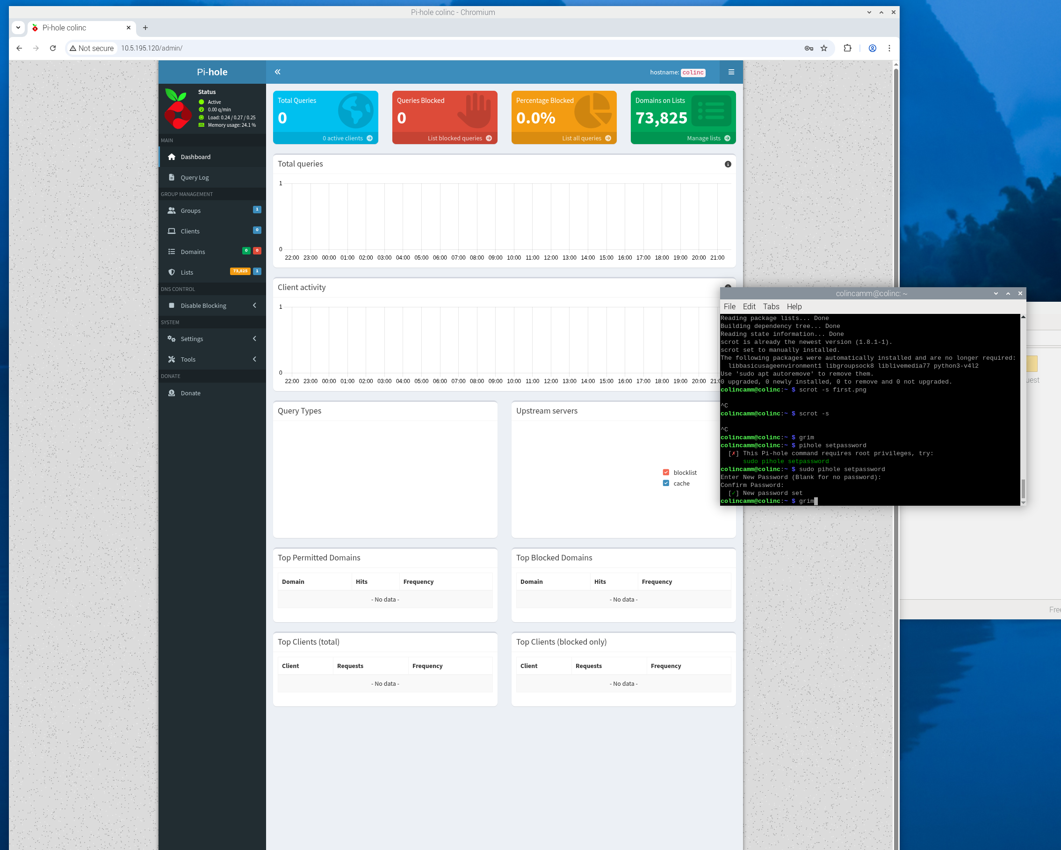
Task: Click the Chromium extensions puzzle icon
Action: click(x=847, y=48)
